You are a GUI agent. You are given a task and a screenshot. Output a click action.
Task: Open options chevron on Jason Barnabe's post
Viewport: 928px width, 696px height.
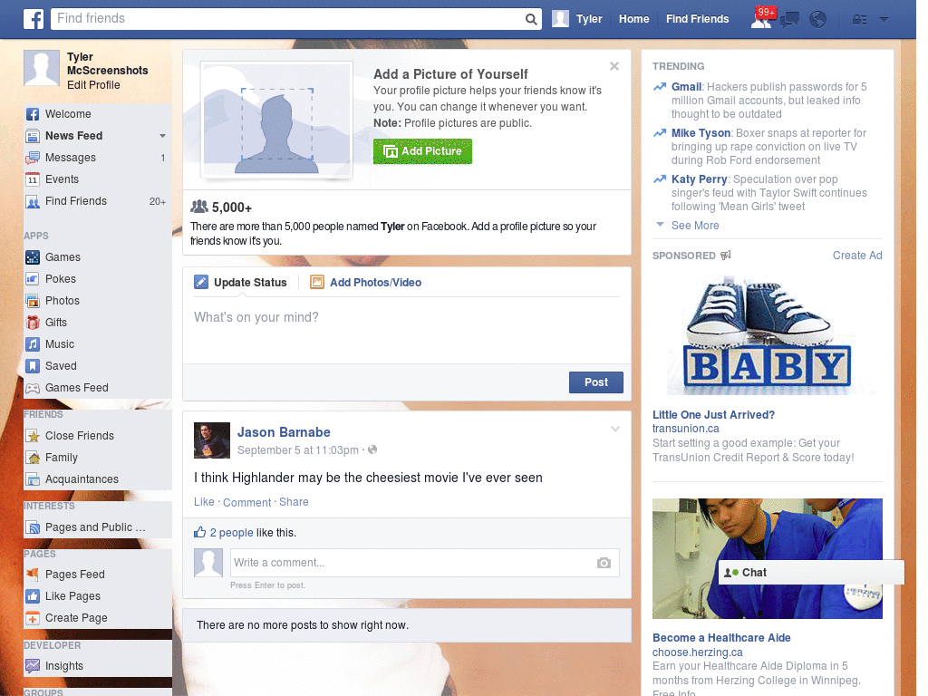615,429
